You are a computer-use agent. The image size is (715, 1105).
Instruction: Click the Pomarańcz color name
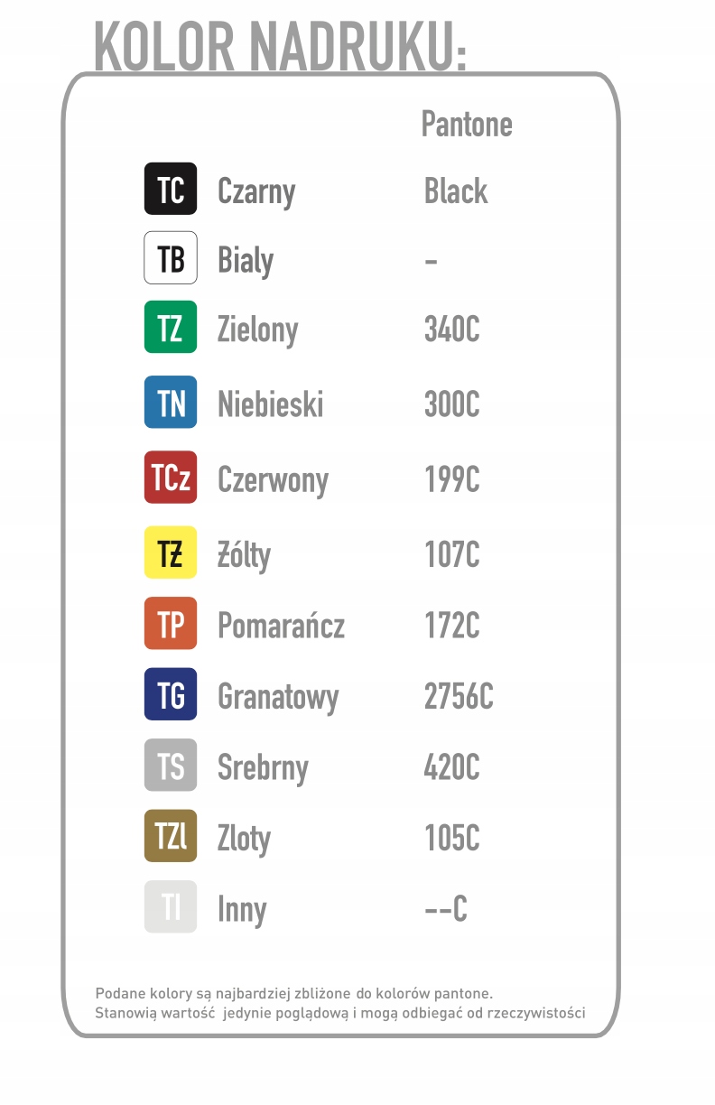(281, 626)
